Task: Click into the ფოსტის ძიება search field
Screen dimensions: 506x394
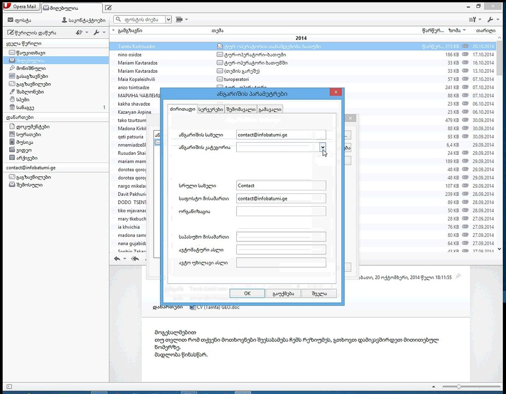Action: tap(141, 20)
